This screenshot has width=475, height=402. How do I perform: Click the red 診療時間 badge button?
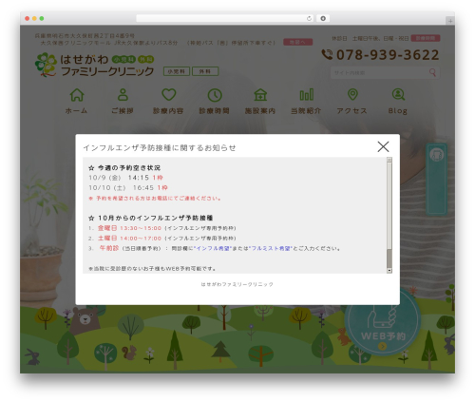tap(426, 38)
